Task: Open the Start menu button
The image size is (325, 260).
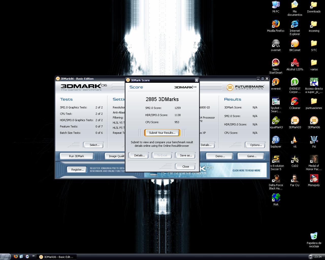Action: (5, 257)
